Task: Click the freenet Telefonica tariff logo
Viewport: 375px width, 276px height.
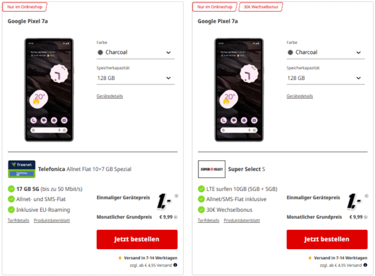Action: (x=21, y=169)
